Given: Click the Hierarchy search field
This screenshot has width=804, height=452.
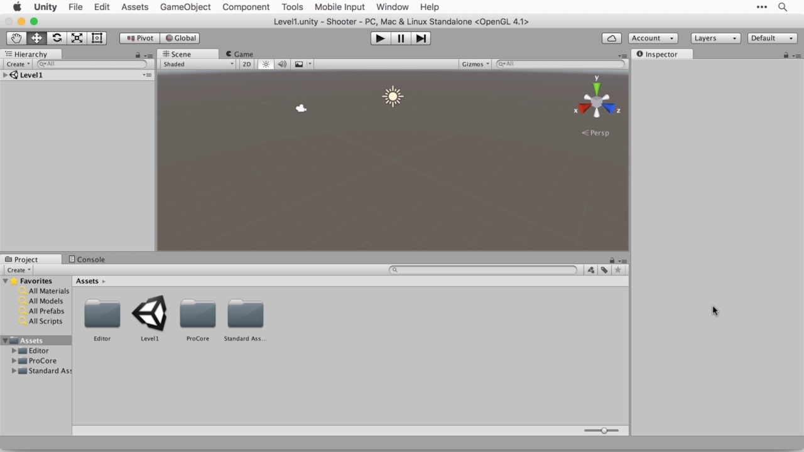Looking at the screenshot, I should point(92,64).
